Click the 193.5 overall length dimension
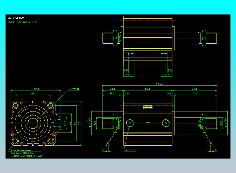 [x=160, y=84]
